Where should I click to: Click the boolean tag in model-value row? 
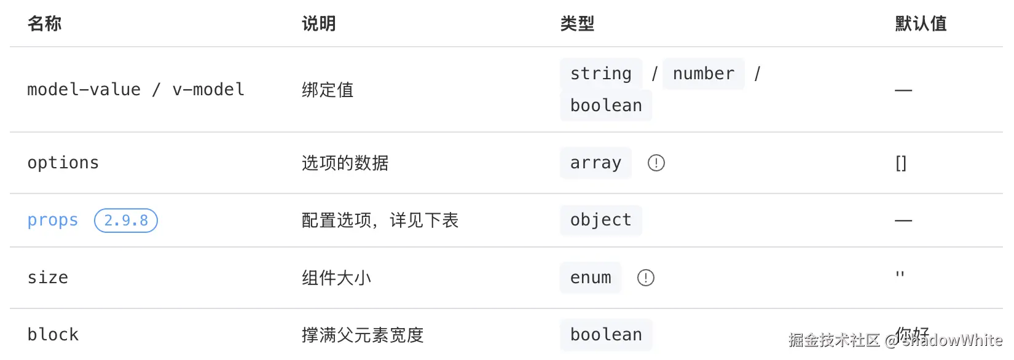pyautogui.click(x=605, y=106)
